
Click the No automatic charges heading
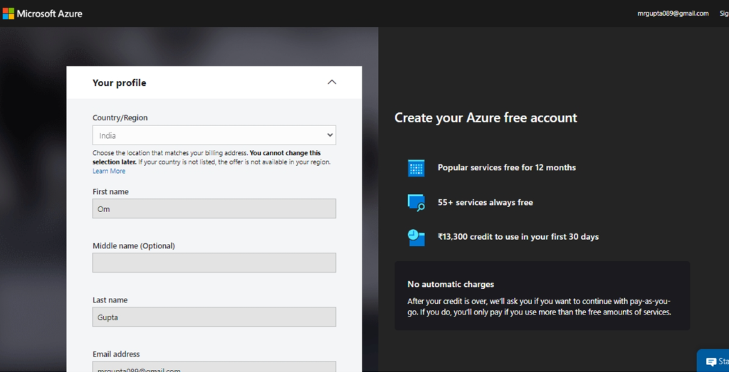point(450,285)
